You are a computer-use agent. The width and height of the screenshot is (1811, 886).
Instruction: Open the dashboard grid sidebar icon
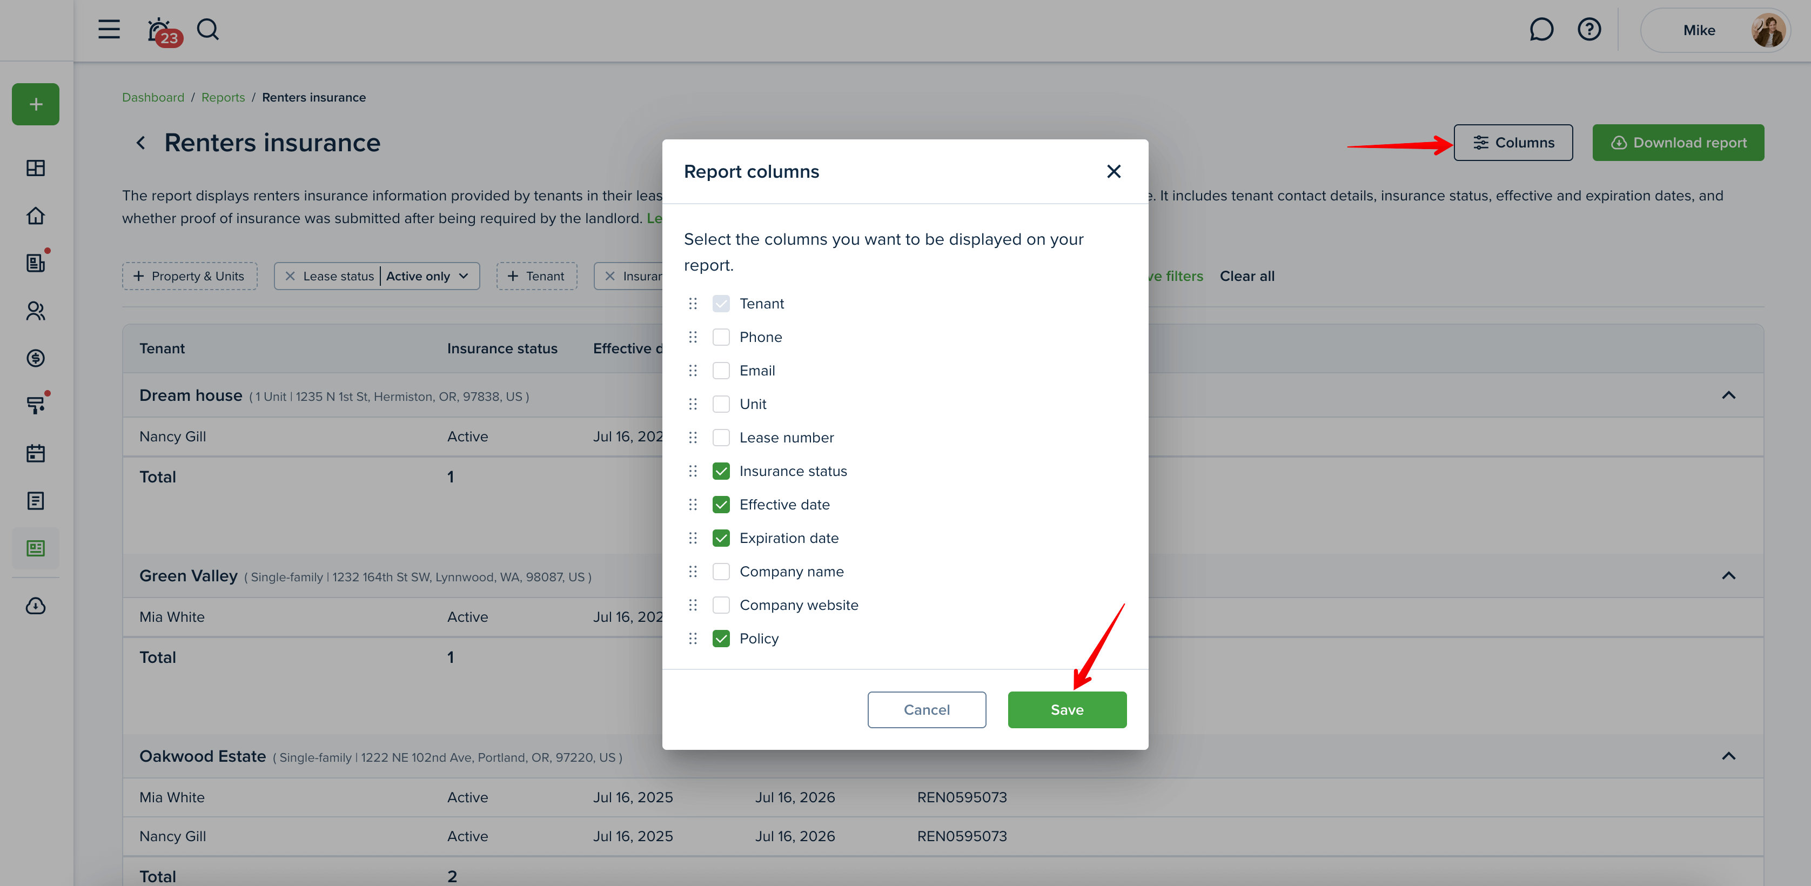pyautogui.click(x=36, y=168)
